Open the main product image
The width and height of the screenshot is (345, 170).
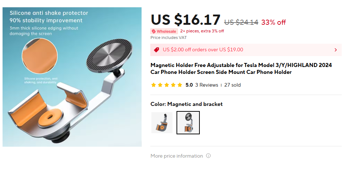(x=72, y=77)
